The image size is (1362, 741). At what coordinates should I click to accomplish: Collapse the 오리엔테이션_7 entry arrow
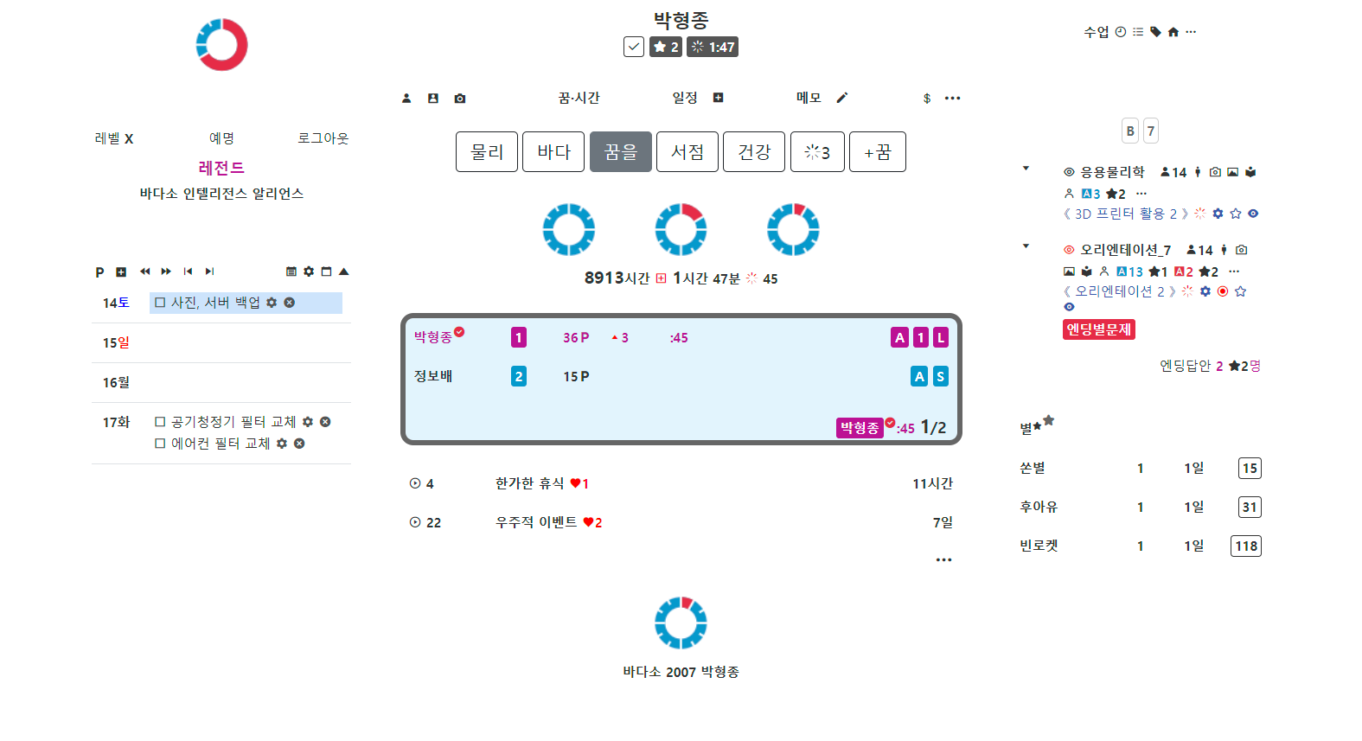pyautogui.click(x=1026, y=246)
